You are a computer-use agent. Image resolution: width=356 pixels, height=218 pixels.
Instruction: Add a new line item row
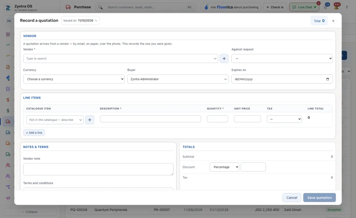(34, 133)
